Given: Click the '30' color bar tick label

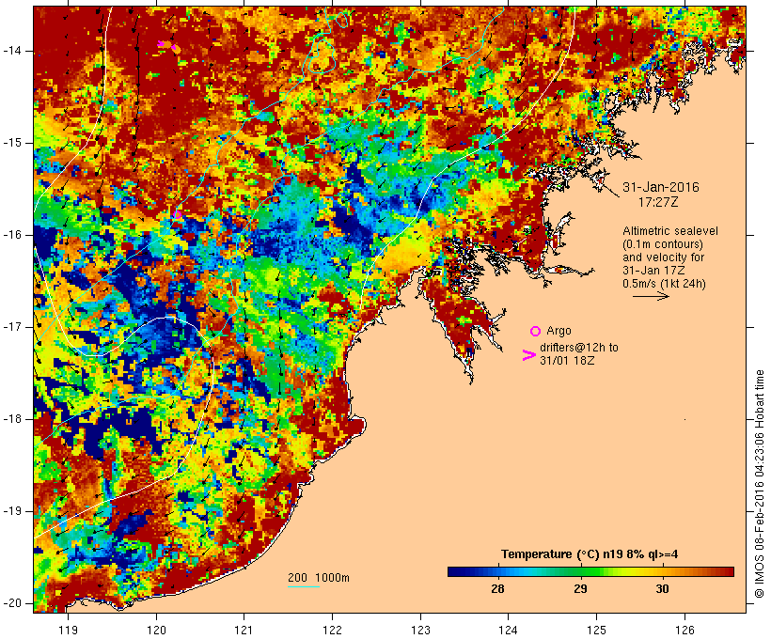Looking at the screenshot, I should click(662, 589).
